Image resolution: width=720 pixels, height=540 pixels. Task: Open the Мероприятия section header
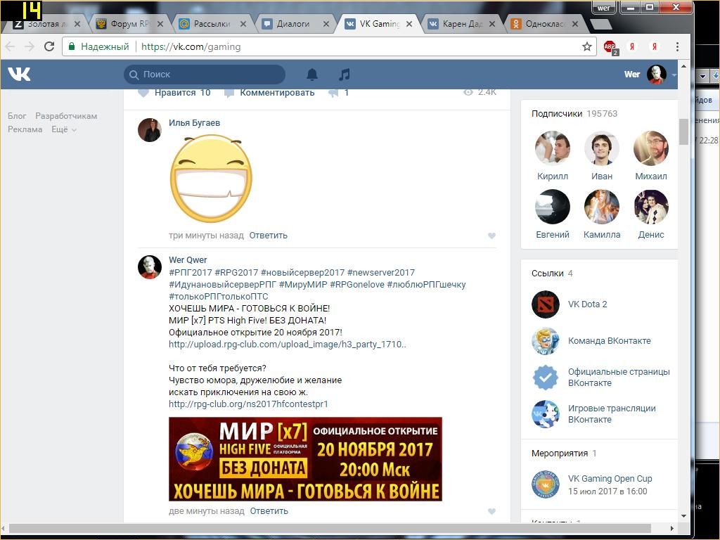click(x=564, y=454)
